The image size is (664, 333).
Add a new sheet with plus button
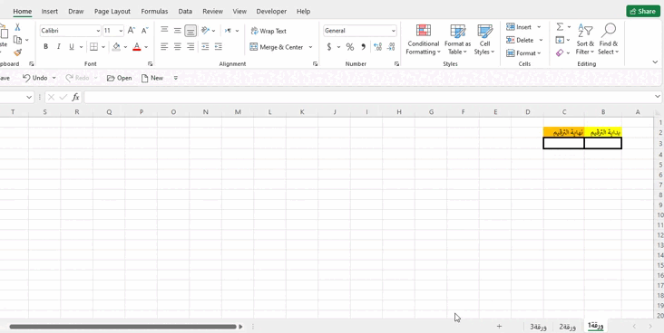(x=499, y=327)
